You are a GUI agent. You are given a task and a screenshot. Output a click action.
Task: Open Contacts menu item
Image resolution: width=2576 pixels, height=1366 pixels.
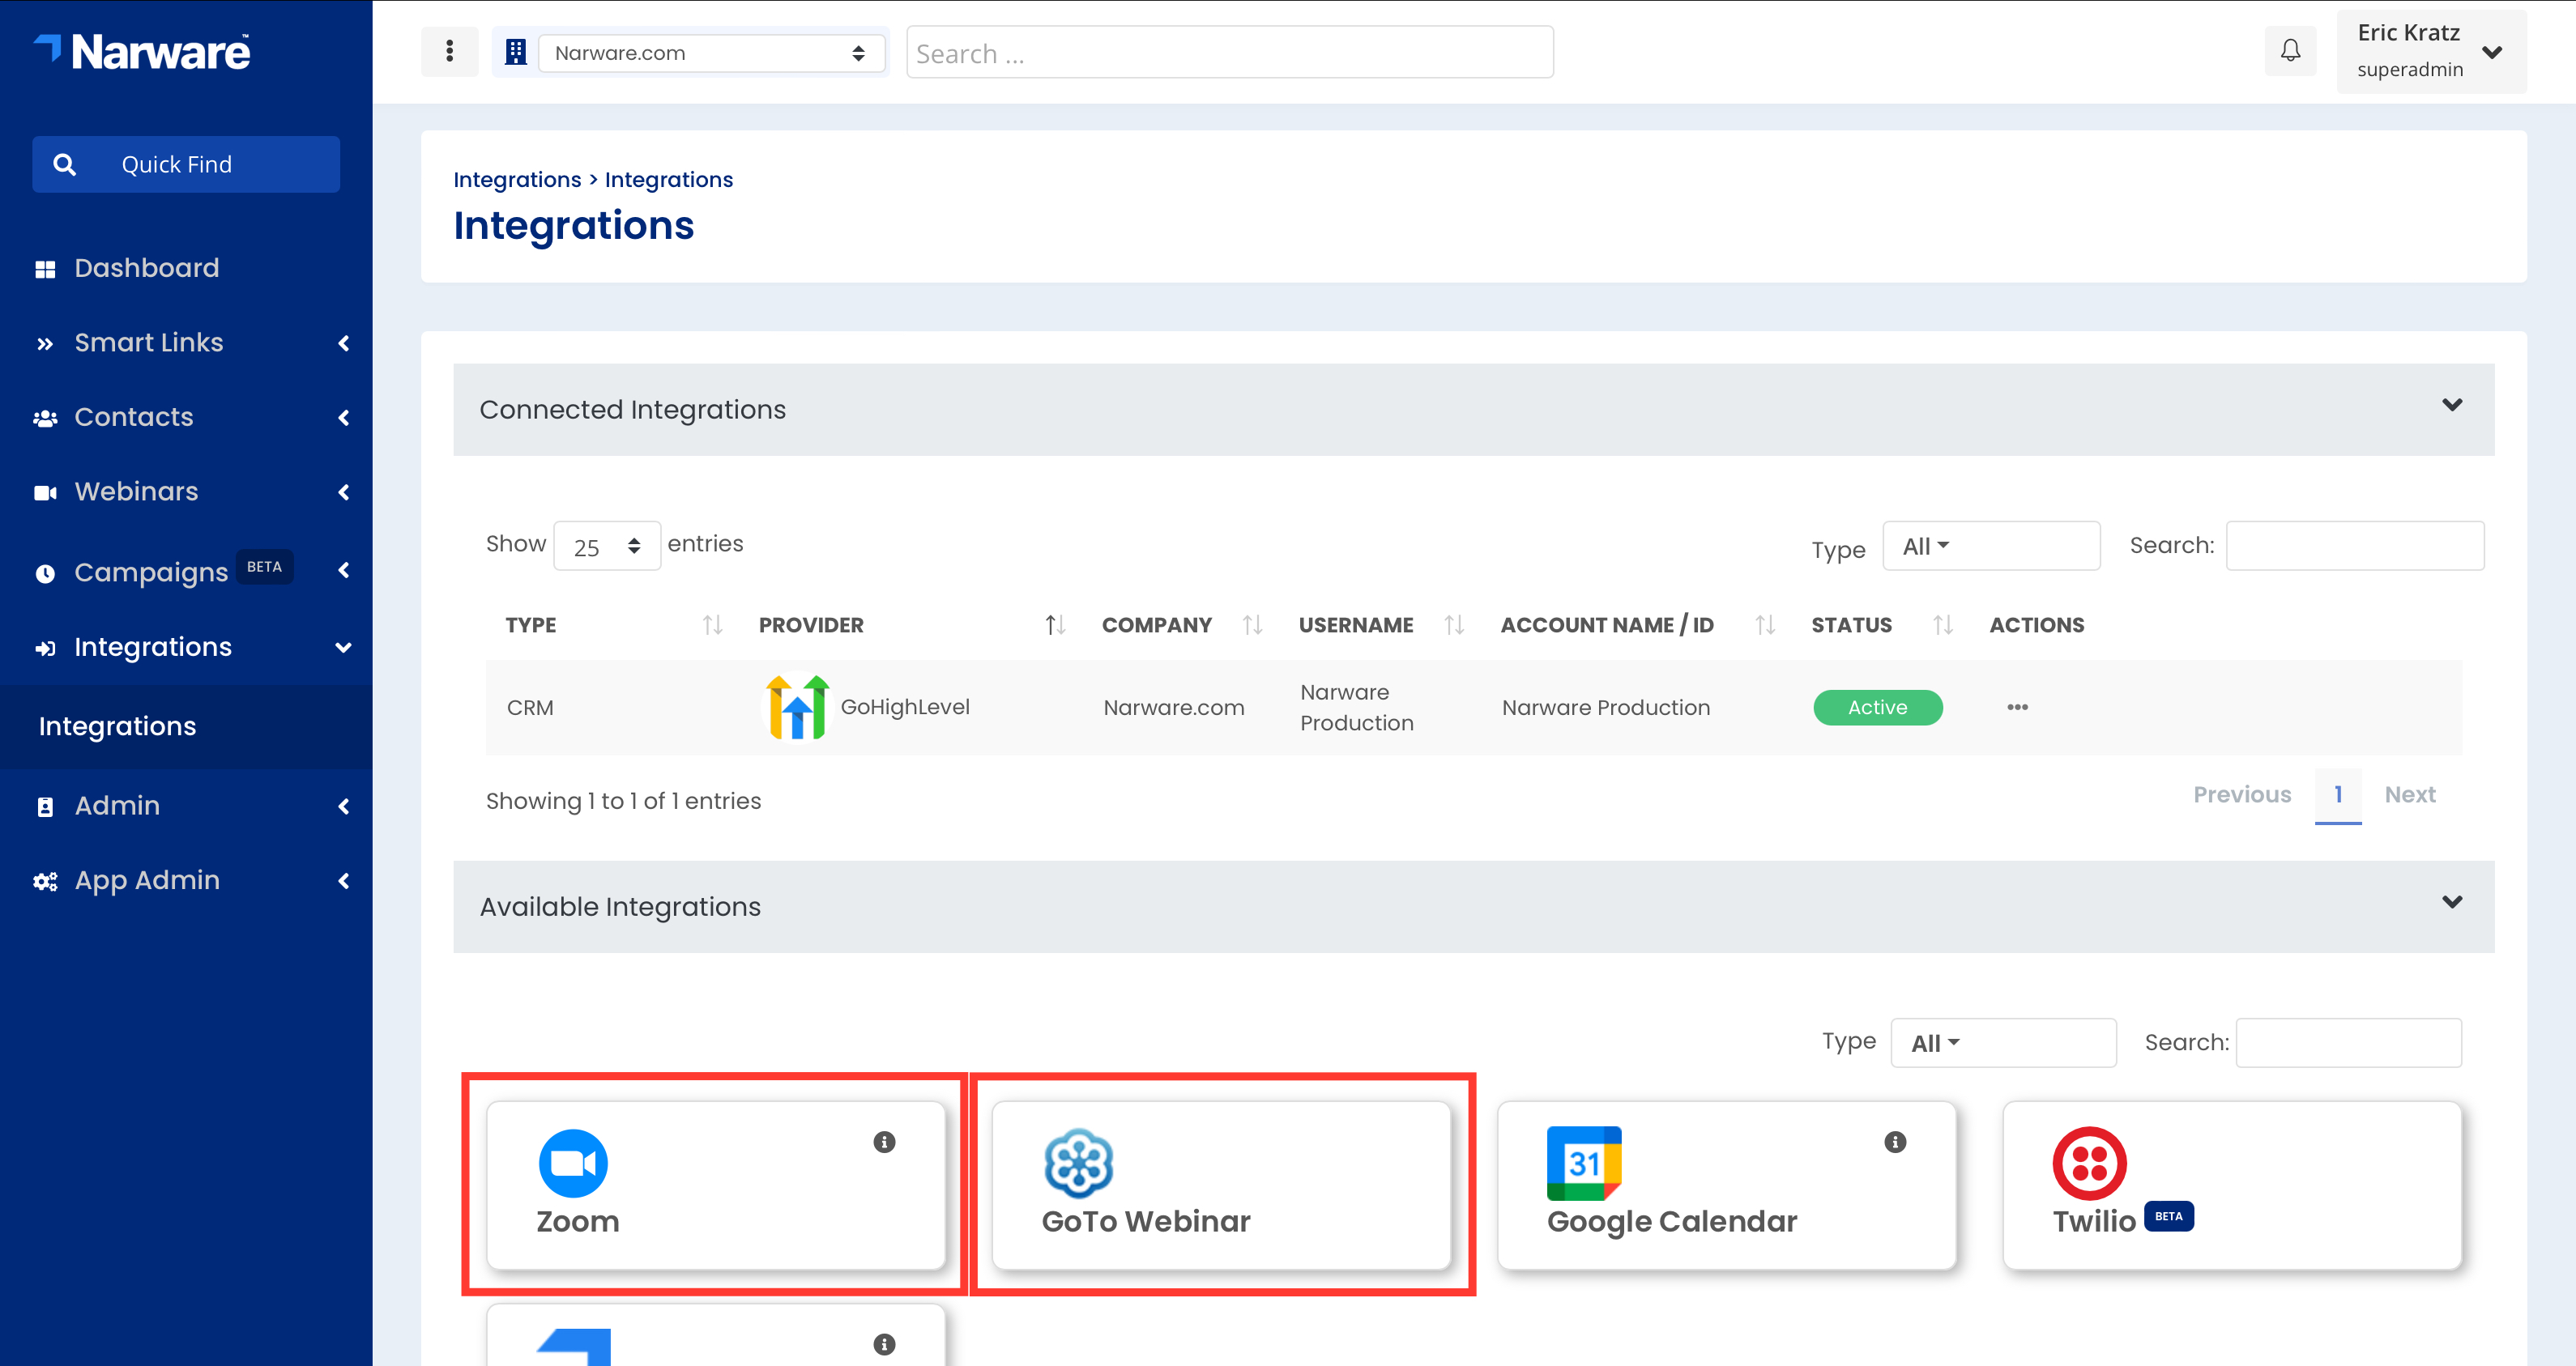click(134, 417)
